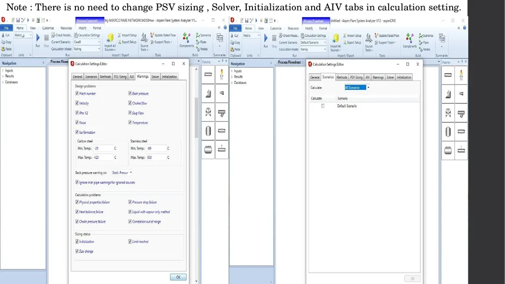Select horizontal separator icon in right palette

[448, 150]
